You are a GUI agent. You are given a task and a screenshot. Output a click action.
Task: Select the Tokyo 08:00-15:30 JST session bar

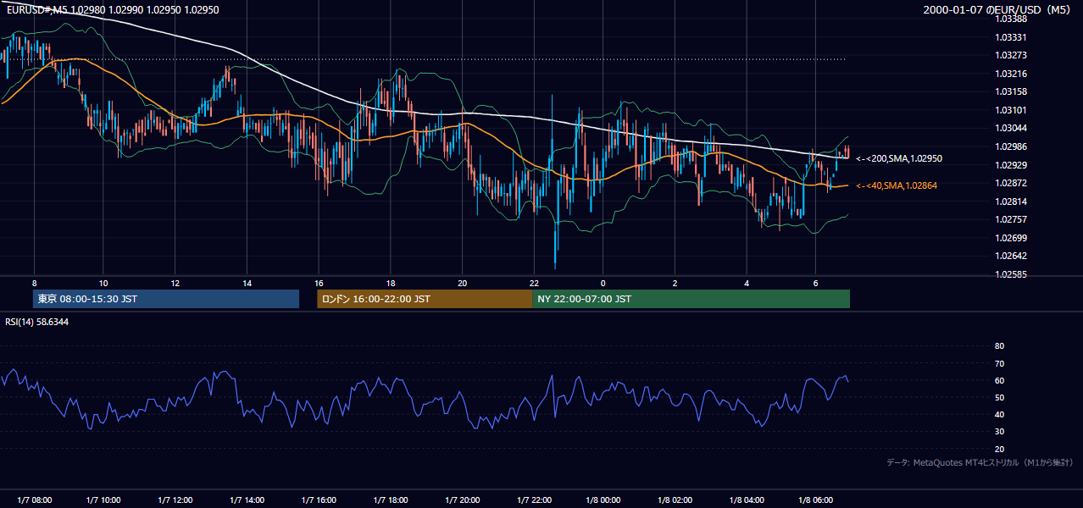(166, 299)
